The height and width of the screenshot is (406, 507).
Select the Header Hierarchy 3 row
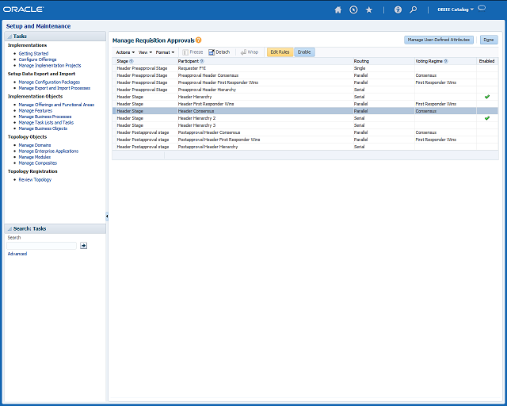tap(305, 125)
